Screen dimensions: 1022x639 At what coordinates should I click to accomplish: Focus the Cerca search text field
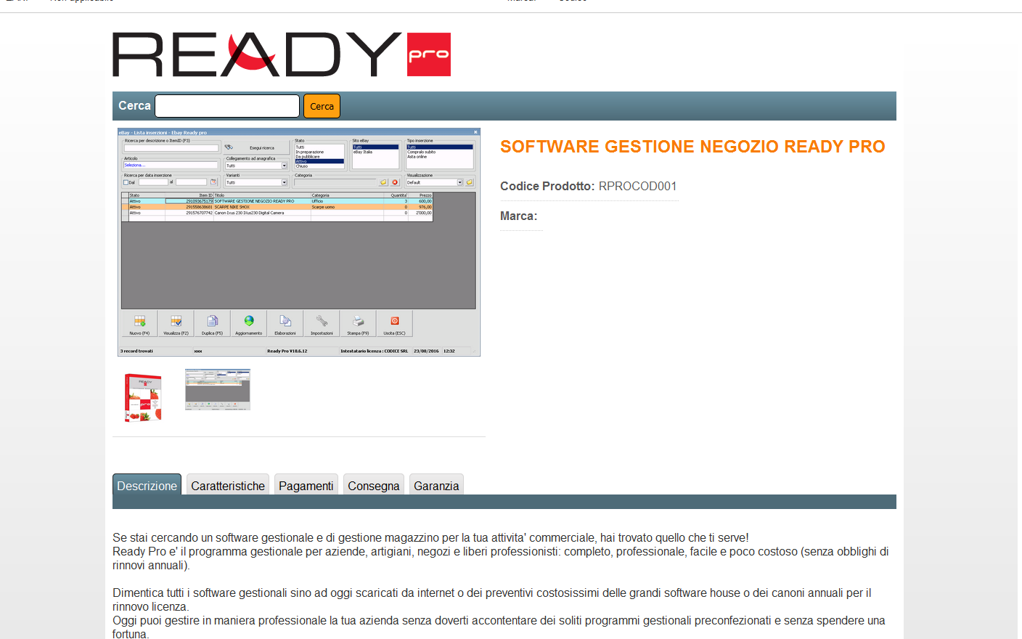click(227, 106)
